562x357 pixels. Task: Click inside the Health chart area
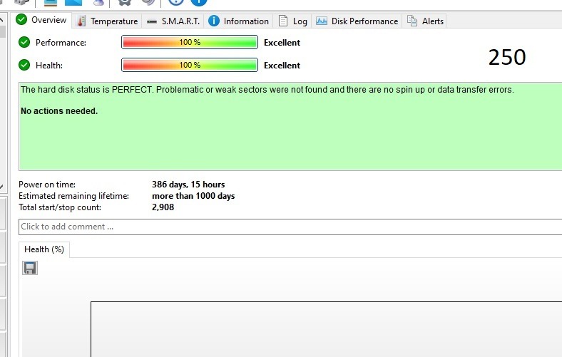click(x=321, y=328)
